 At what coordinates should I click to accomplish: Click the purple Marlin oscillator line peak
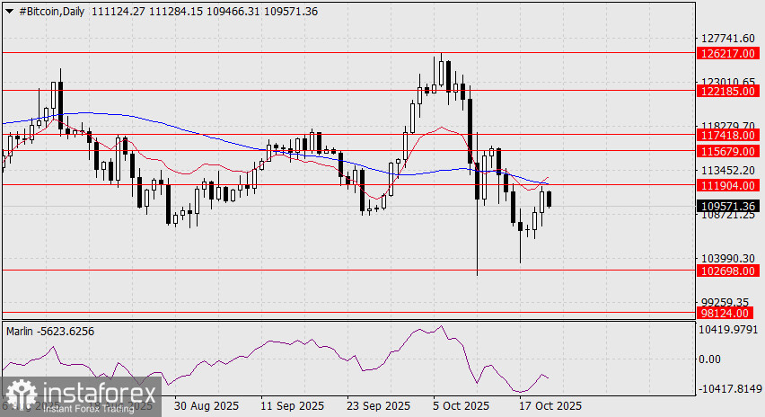442,326
